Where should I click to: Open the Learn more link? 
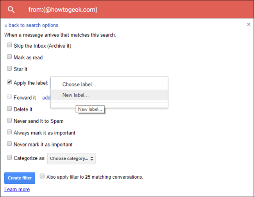pyautogui.click(x=17, y=190)
